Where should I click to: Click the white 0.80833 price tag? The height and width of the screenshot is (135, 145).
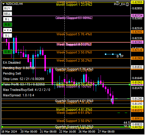[137, 124]
